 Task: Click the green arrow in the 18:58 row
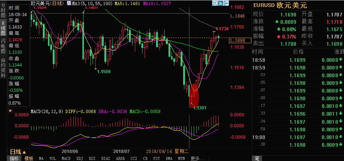tap(340, 60)
